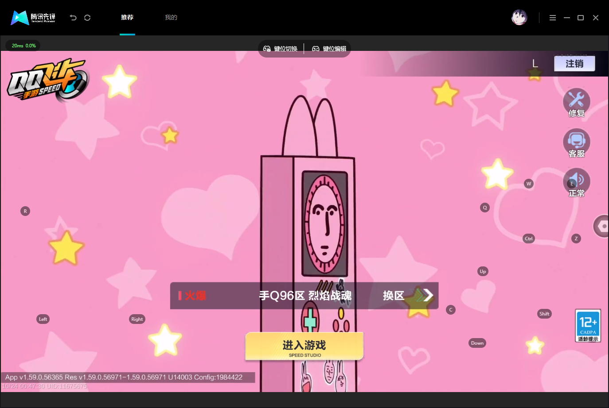Click the refresh icon in title bar
Viewport: 609px width, 408px height.
(x=87, y=18)
